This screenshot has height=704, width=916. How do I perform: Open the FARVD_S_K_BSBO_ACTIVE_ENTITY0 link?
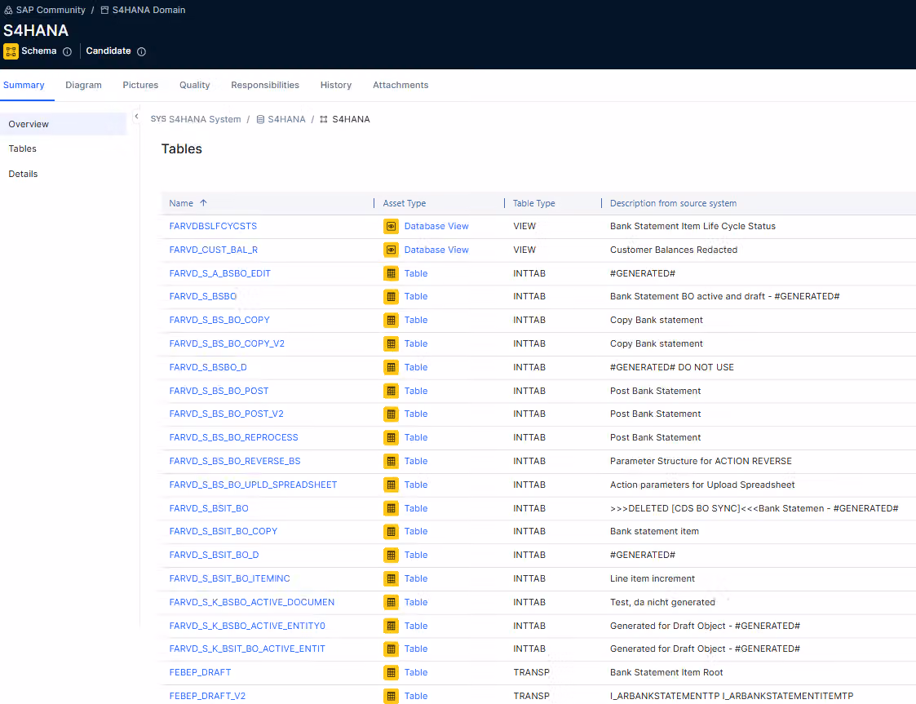247,626
